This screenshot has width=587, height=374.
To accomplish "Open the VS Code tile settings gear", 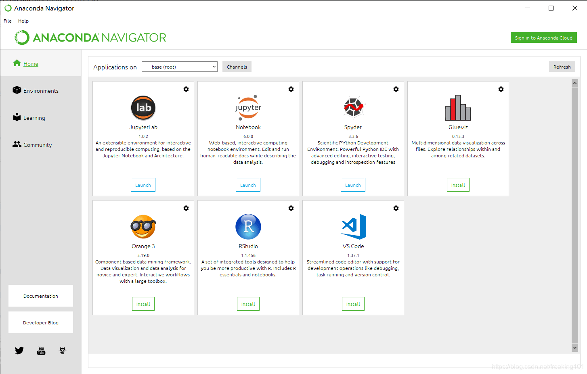I will (396, 208).
